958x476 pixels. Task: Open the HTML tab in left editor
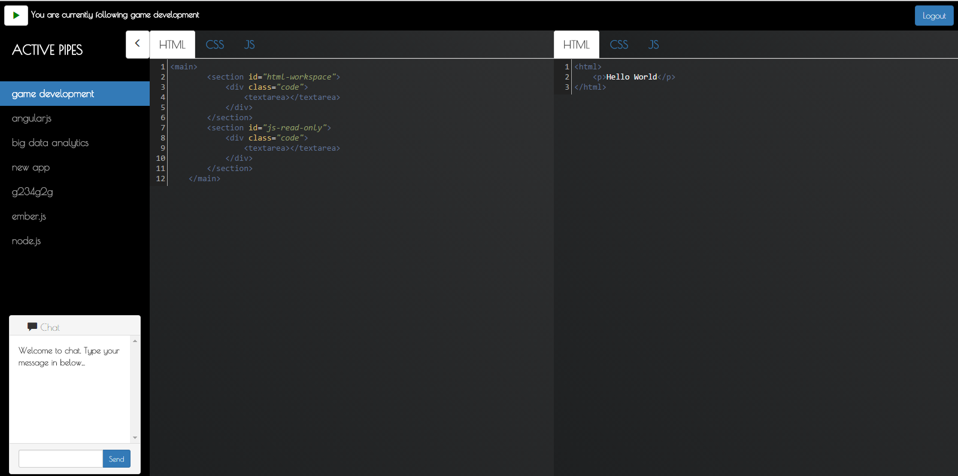point(172,45)
